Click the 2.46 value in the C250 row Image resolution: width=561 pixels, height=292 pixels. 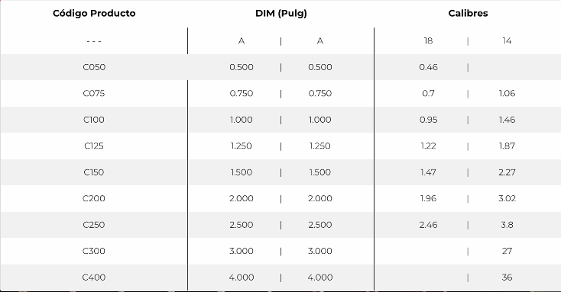[x=428, y=225]
